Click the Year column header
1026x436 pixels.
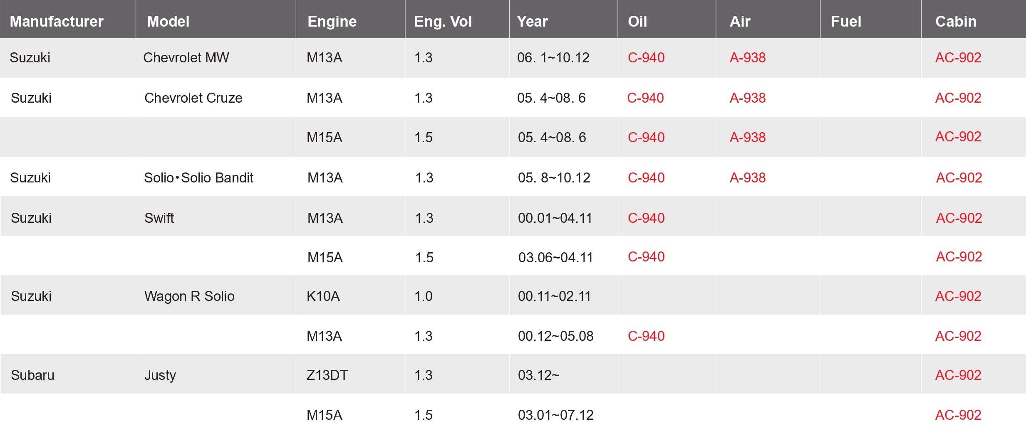[x=532, y=21]
